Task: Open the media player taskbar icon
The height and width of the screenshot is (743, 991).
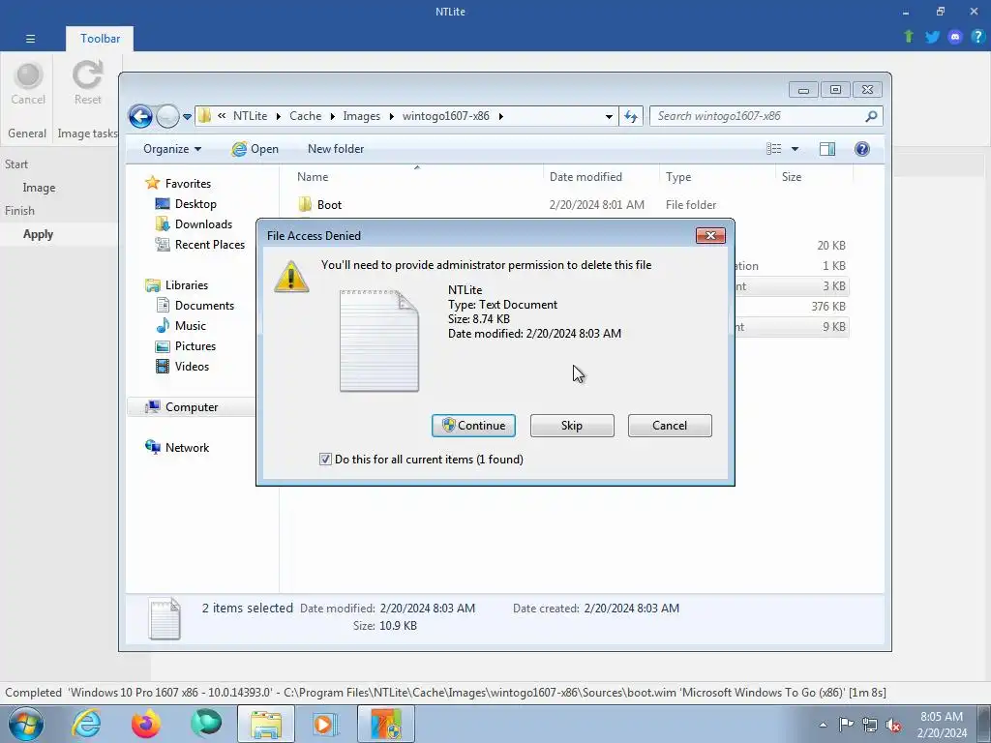Action: pos(326,724)
